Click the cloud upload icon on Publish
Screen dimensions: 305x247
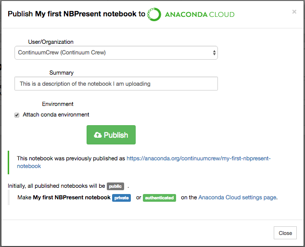click(x=98, y=135)
